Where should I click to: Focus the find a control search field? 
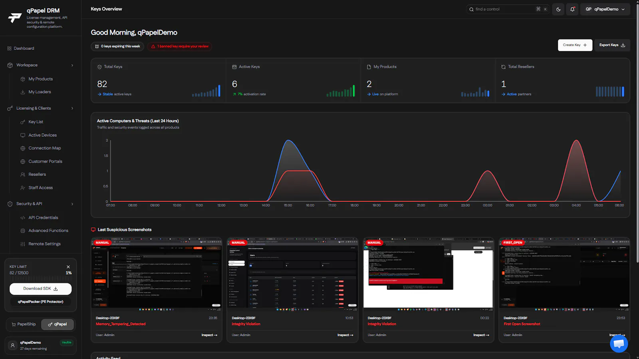click(508, 9)
